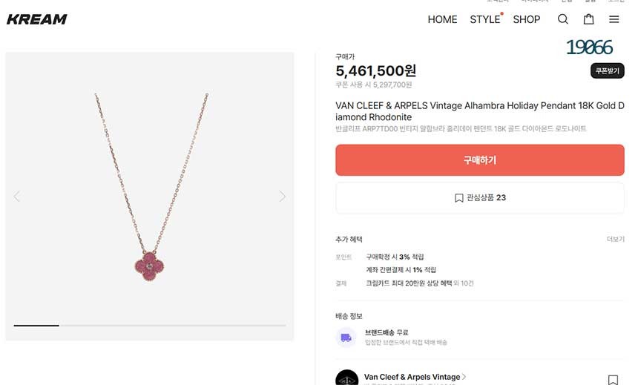The width and height of the screenshot is (638, 385).
Task: Expand the Van Cleef & Arpels Vintage chevron
Action: 464,377
